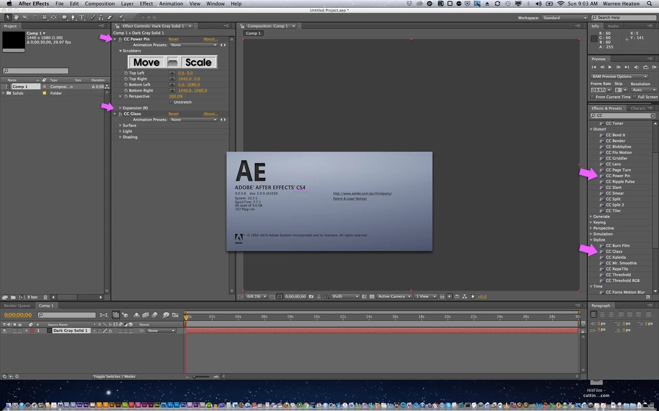Select the Hand tool

click(16, 17)
